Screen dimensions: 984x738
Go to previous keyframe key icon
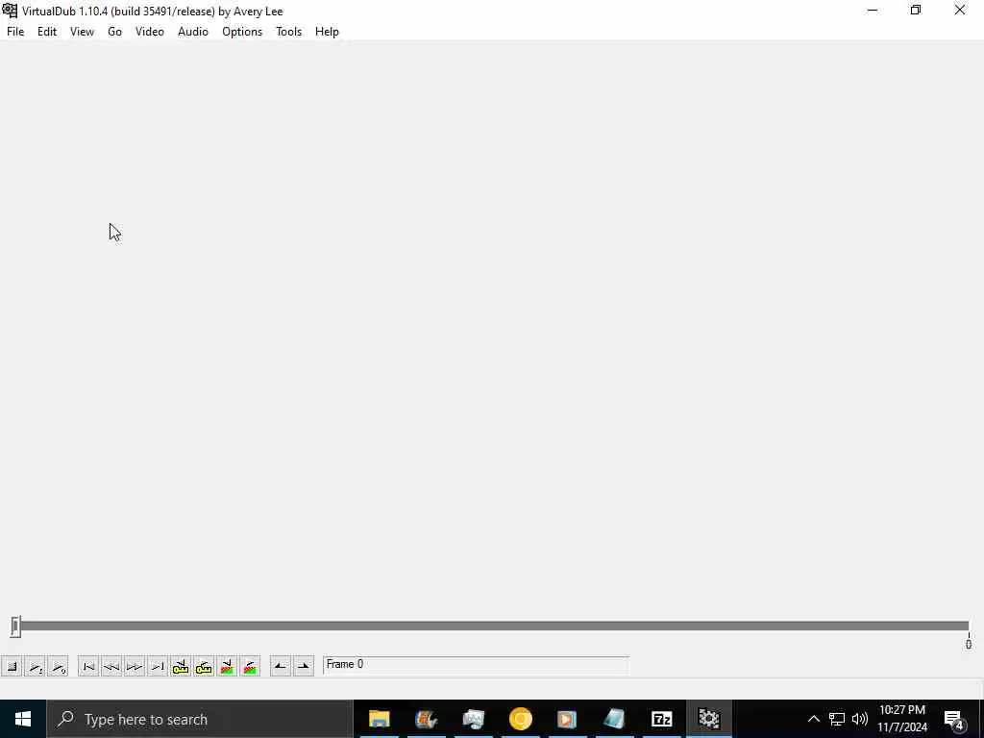[x=181, y=667]
